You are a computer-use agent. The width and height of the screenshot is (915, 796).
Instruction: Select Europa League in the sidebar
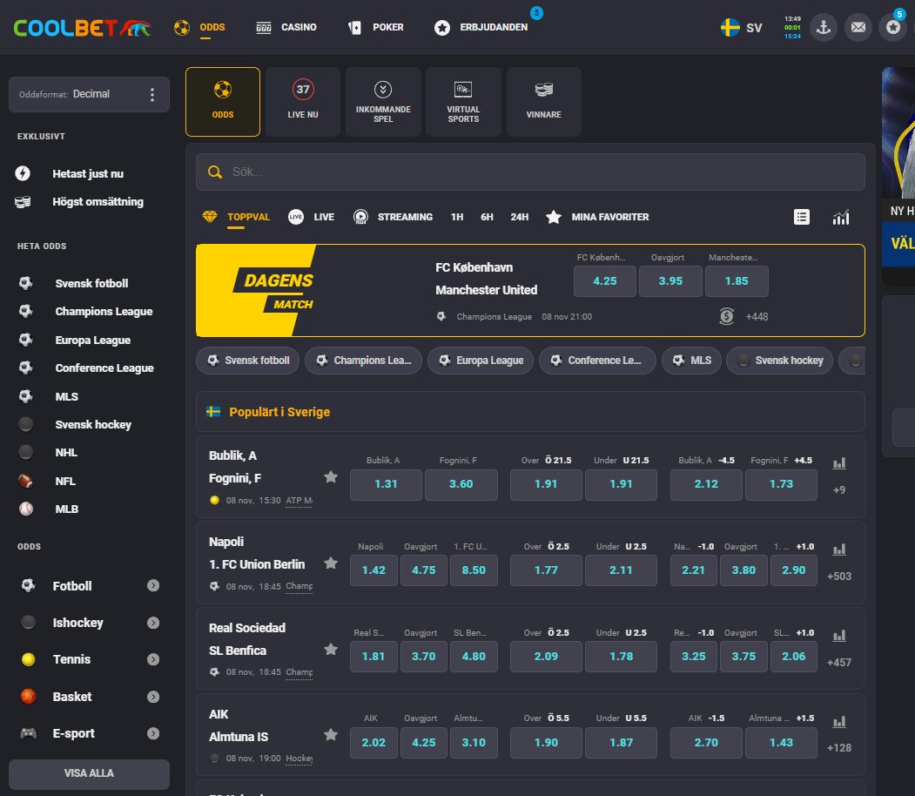point(92,341)
